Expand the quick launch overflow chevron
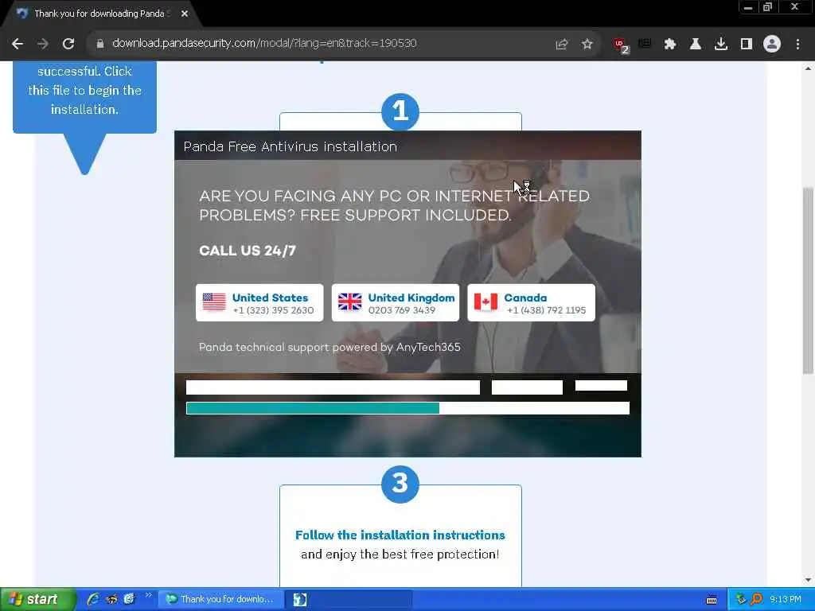The width and height of the screenshot is (815, 611). click(x=148, y=595)
